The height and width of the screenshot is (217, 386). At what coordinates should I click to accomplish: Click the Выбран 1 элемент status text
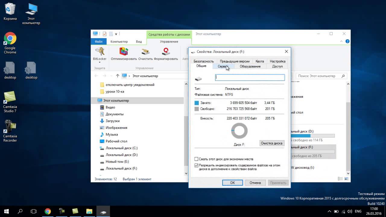click(137, 179)
